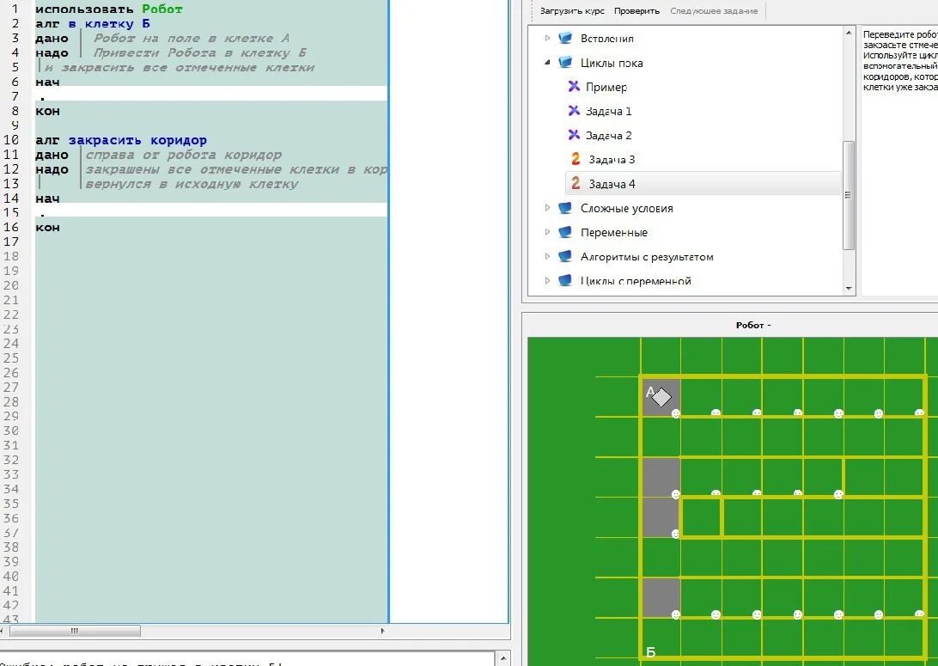Image resolution: width=938 pixels, height=666 pixels.
Task: Select Задача 3 in course tree
Action: [x=612, y=159]
